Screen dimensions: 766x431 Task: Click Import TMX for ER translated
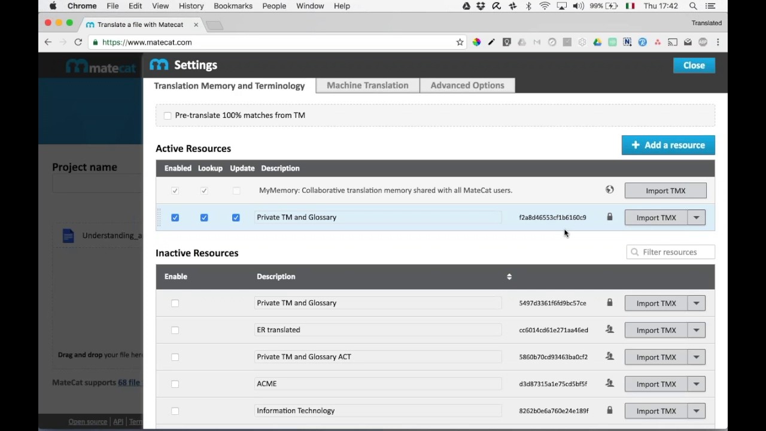(656, 330)
